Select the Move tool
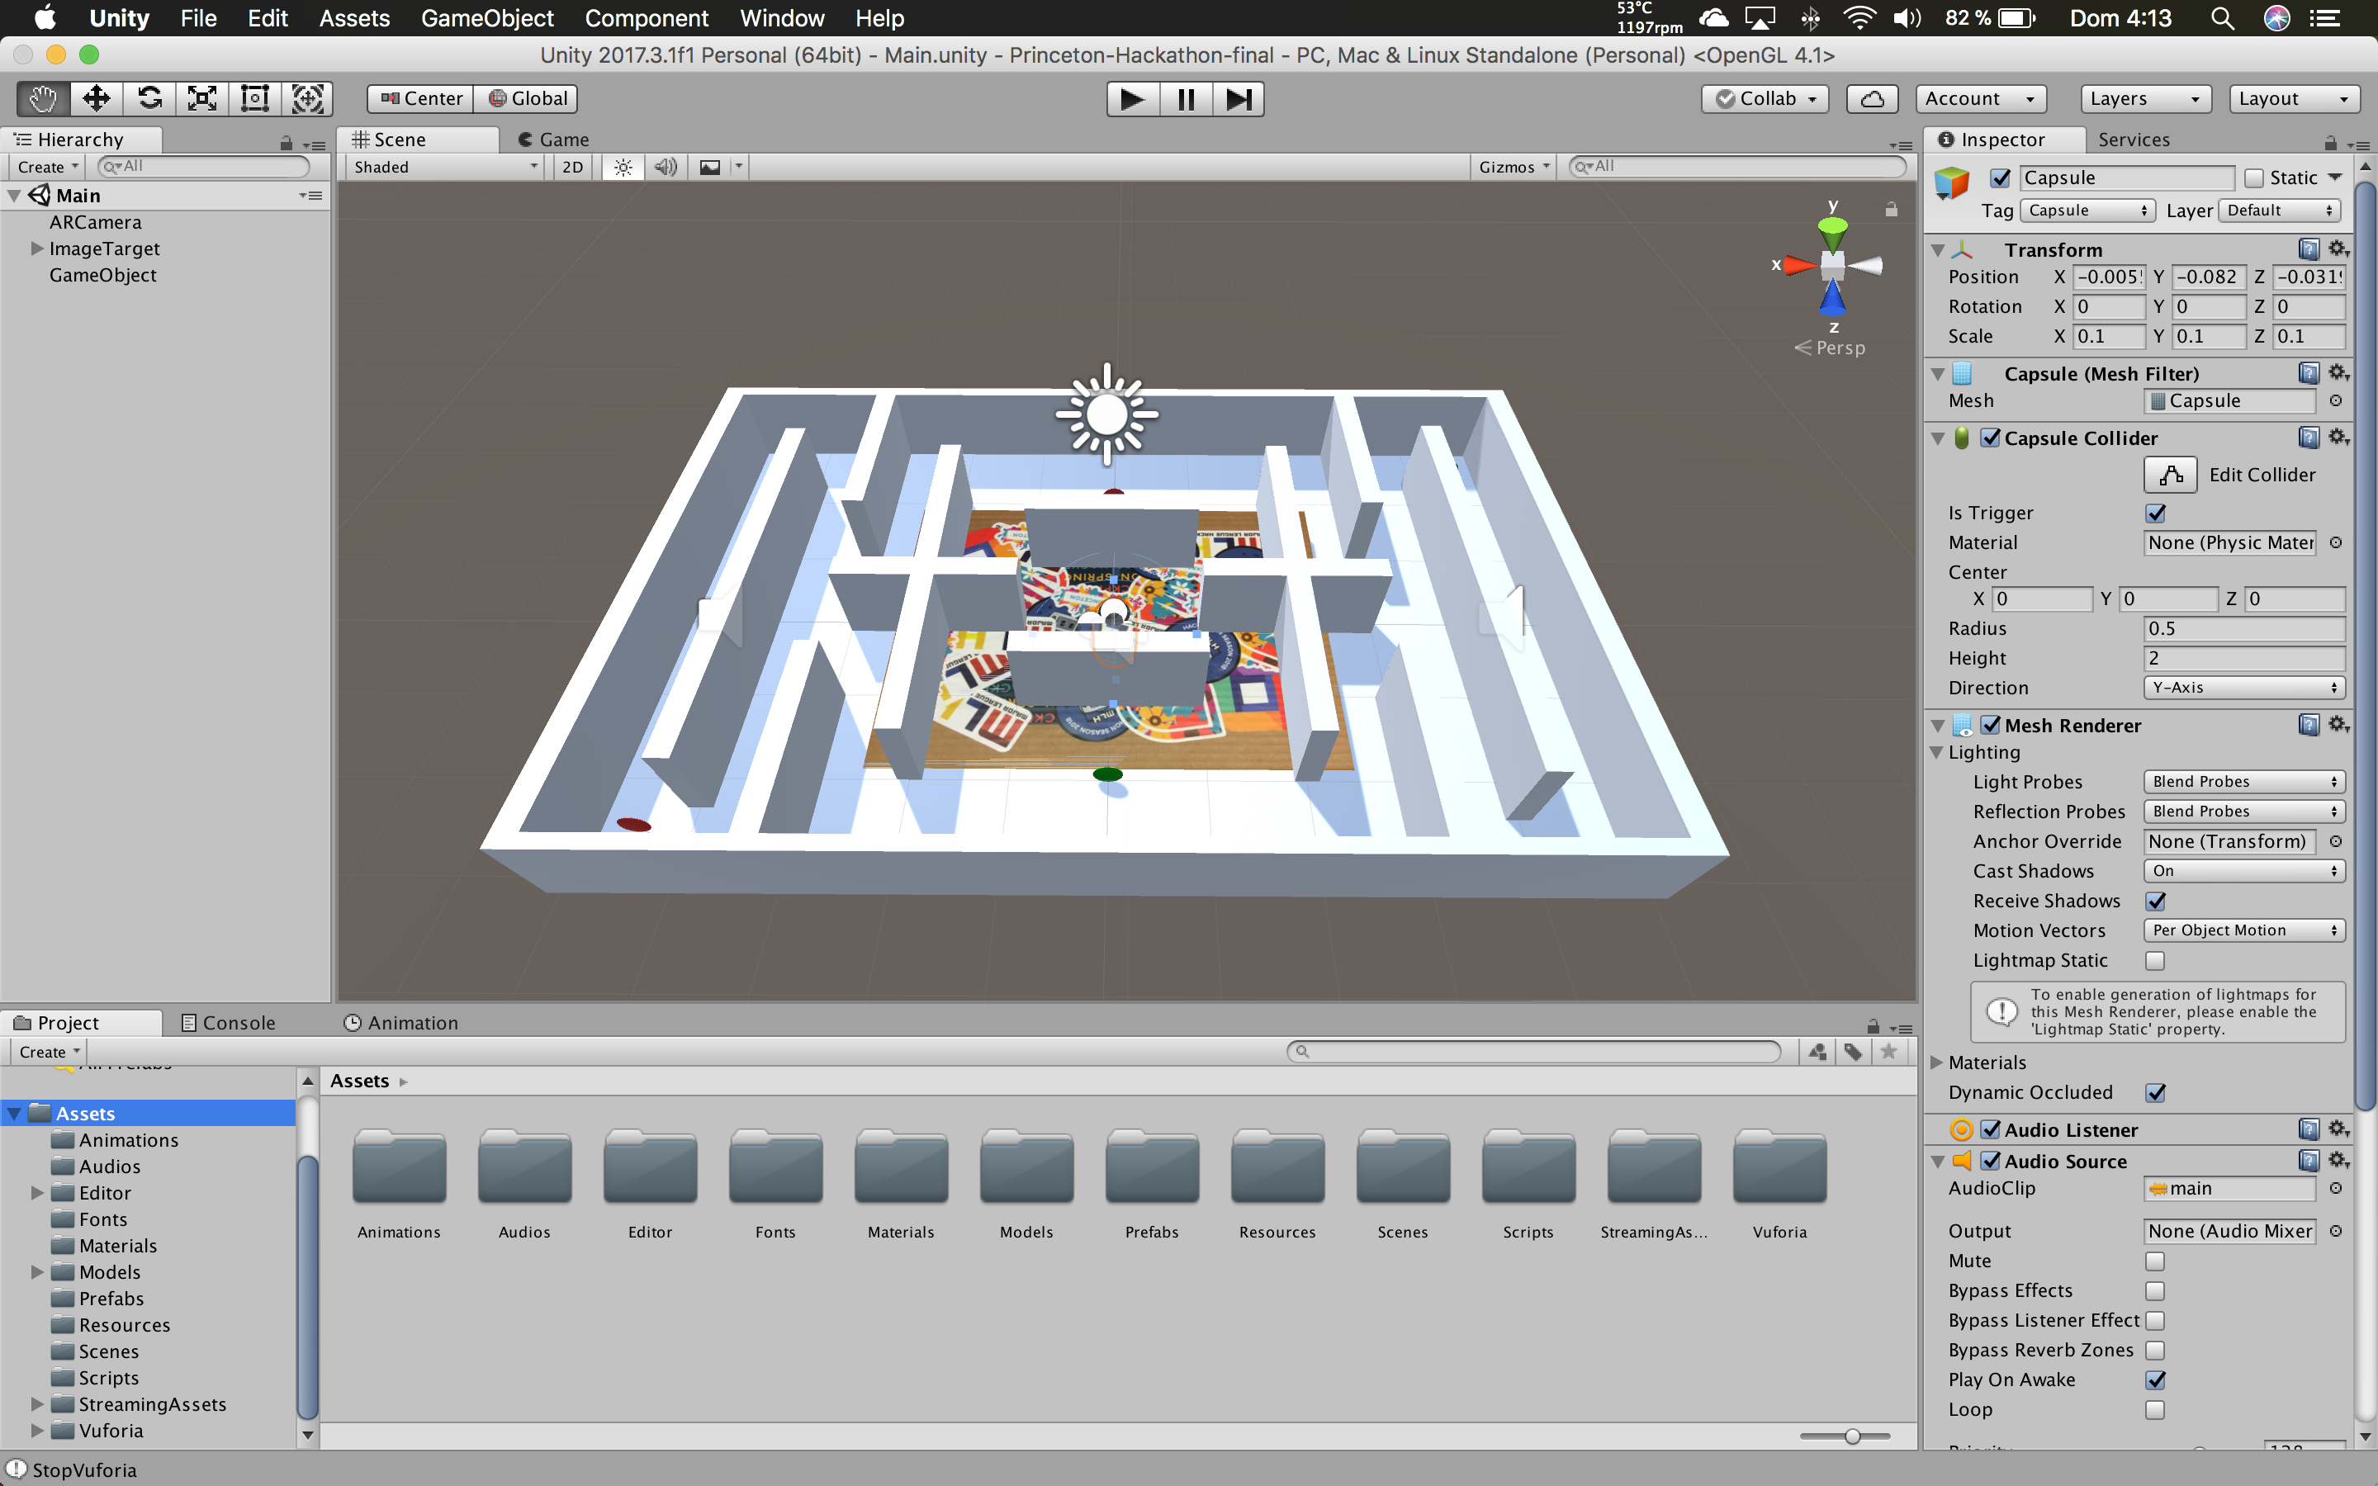The width and height of the screenshot is (2378, 1486). (97, 98)
